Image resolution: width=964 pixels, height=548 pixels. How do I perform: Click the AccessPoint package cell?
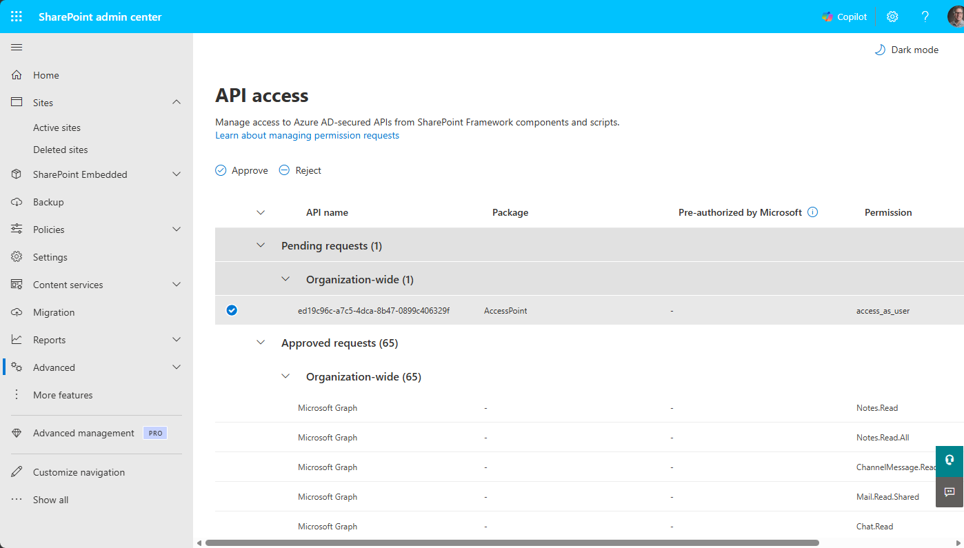tap(505, 310)
